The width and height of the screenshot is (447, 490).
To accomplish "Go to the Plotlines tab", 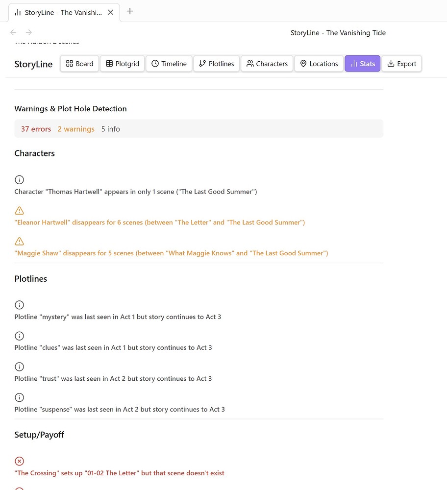I will pyautogui.click(x=216, y=63).
